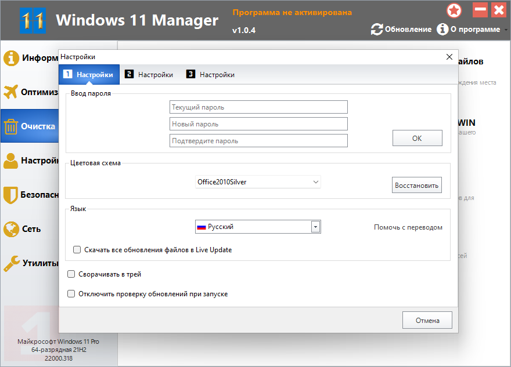Image resolution: width=511 pixels, height=367 pixels.
Task: Open the Русский language dropdown
Action: pyautogui.click(x=315, y=227)
